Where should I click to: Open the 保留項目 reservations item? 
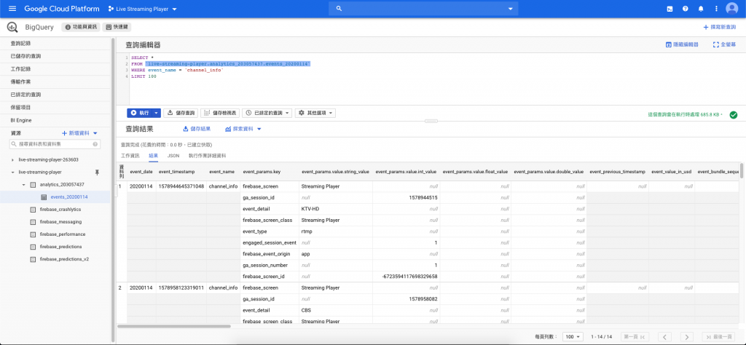click(55, 108)
